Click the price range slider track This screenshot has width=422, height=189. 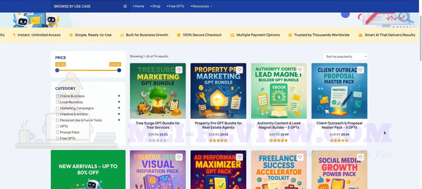click(88, 70)
